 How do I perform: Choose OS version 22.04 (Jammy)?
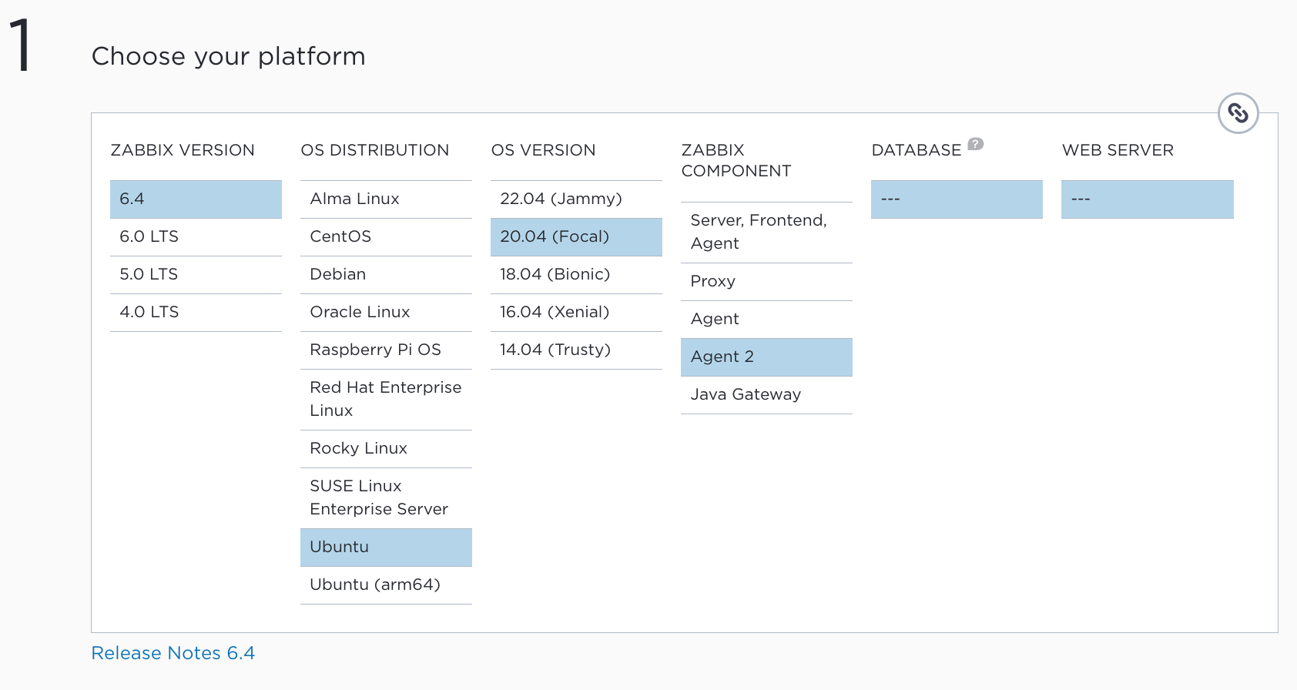pos(575,199)
